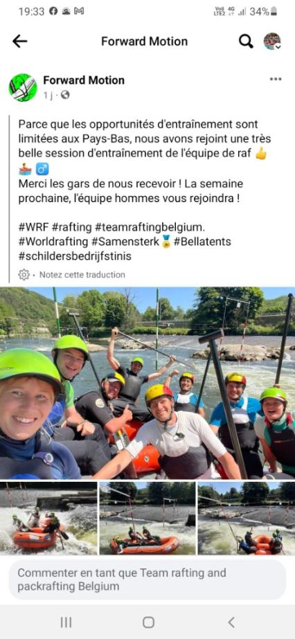Tap the Android back navigation button
The image size is (295, 639).
tap(231, 622)
